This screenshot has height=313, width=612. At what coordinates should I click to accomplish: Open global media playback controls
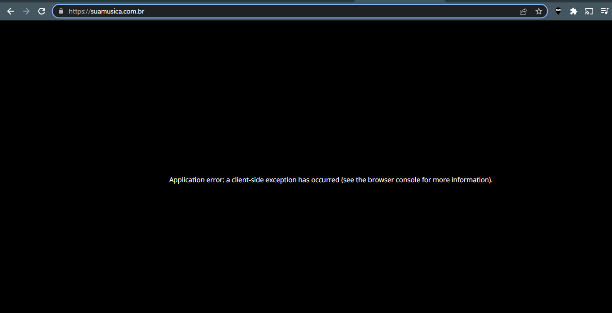click(604, 11)
